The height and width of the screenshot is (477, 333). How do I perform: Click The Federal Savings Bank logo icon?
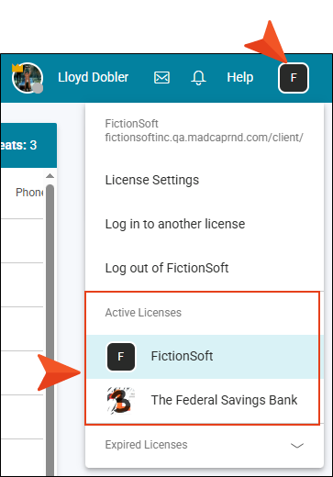pyautogui.click(x=121, y=400)
